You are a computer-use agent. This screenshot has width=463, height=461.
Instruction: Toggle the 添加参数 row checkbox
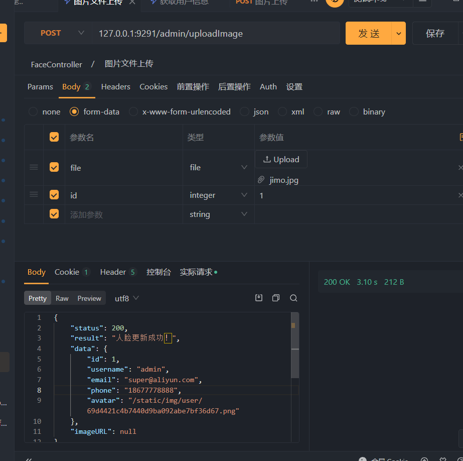pyautogui.click(x=54, y=213)
